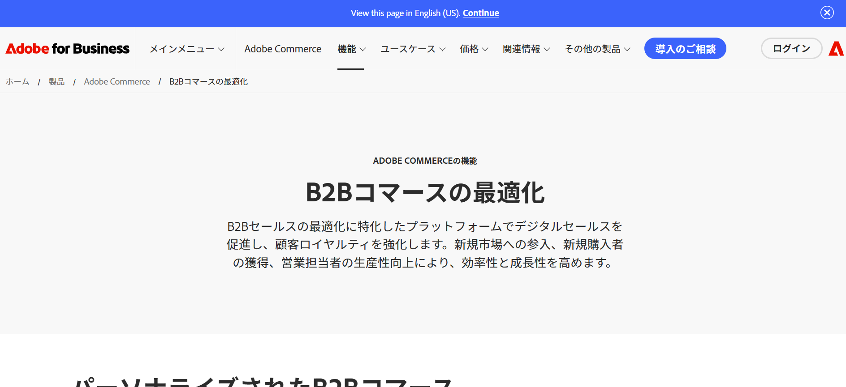Click 製品 breadcrumb link
Image resolution: width=846 pixels, height=387 pixels.
[56, 81]
